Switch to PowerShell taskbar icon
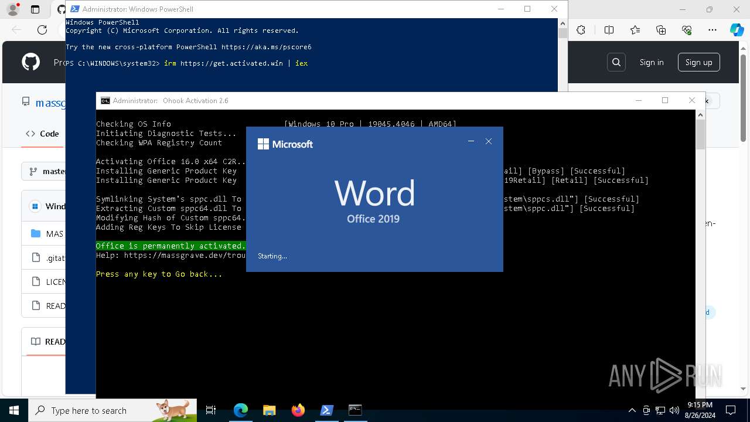The width and height of the screenshot is (750, 422). coord(326,410)
